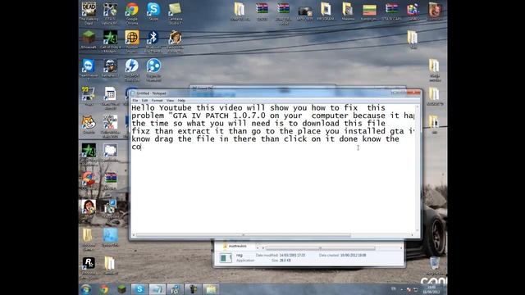Open the GAMES desktop icon
525x295 pixels.
pos(413,11)
